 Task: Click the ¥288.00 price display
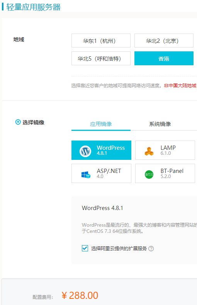[x=80, y=296]
